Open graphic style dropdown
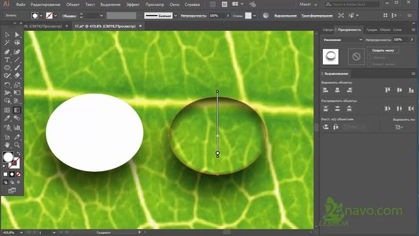419x236 pixels. point(255,16)
